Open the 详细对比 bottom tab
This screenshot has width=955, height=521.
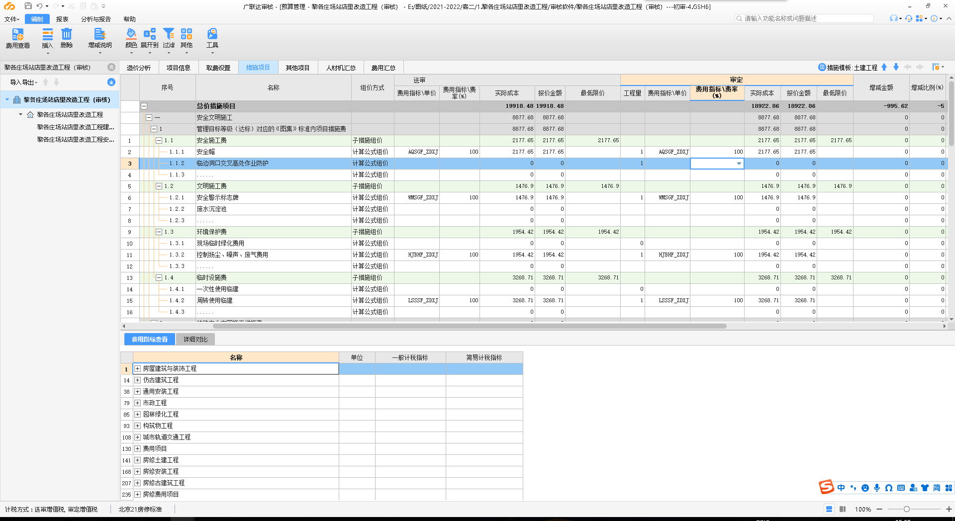coord(195,339)
